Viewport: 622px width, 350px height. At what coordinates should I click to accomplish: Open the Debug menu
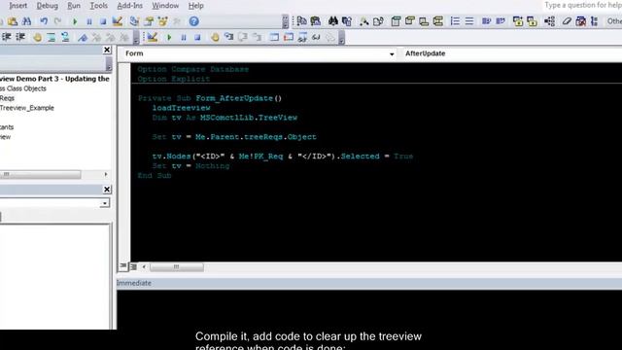tap(48, 6)
